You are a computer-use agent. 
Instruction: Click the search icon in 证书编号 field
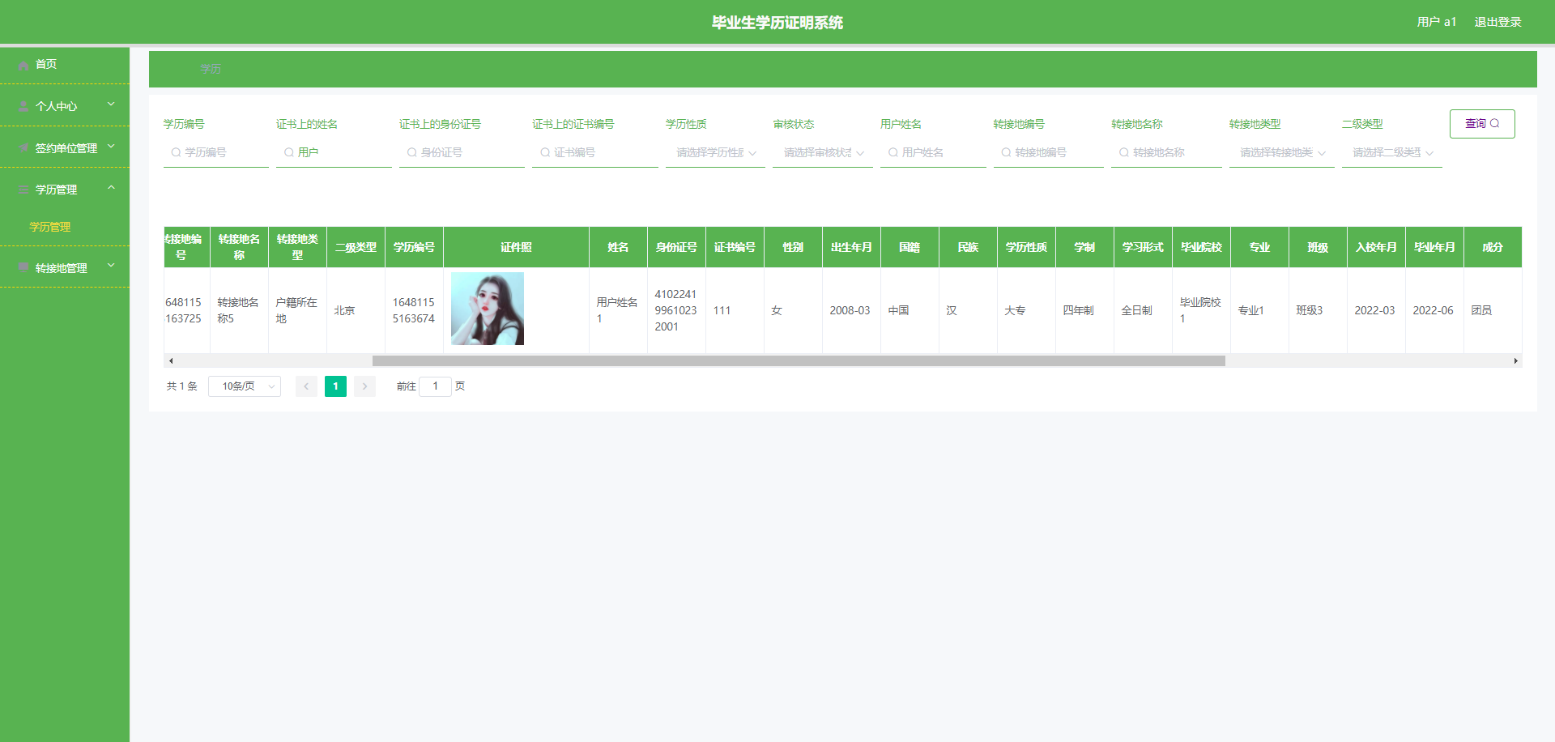tap(545, 152)
